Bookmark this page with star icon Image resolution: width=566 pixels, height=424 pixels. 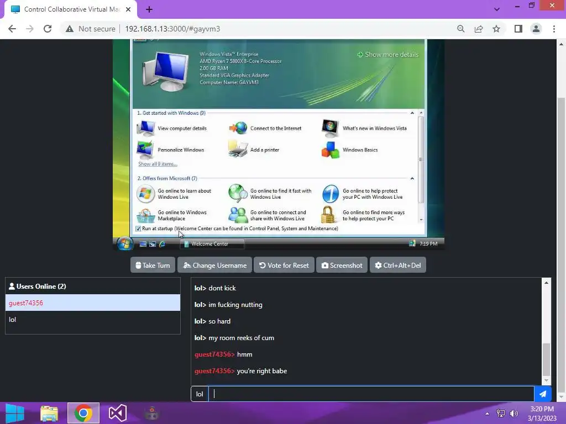point(496,29)
